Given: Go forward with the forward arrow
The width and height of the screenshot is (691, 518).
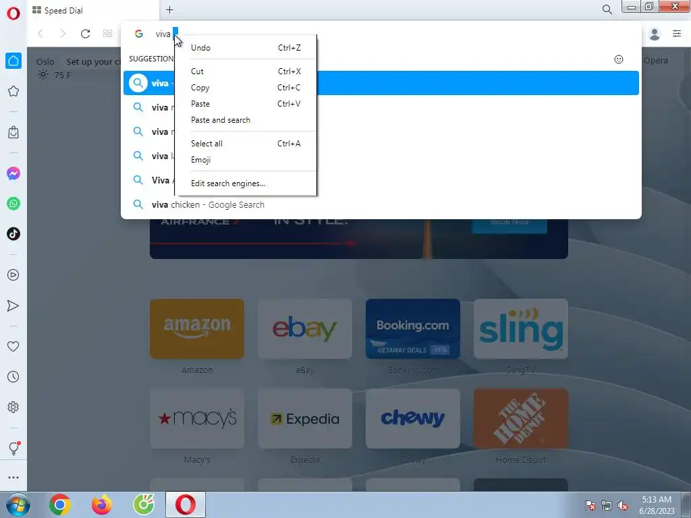Looking at the screenshot, I should click(x=63, y=34).
